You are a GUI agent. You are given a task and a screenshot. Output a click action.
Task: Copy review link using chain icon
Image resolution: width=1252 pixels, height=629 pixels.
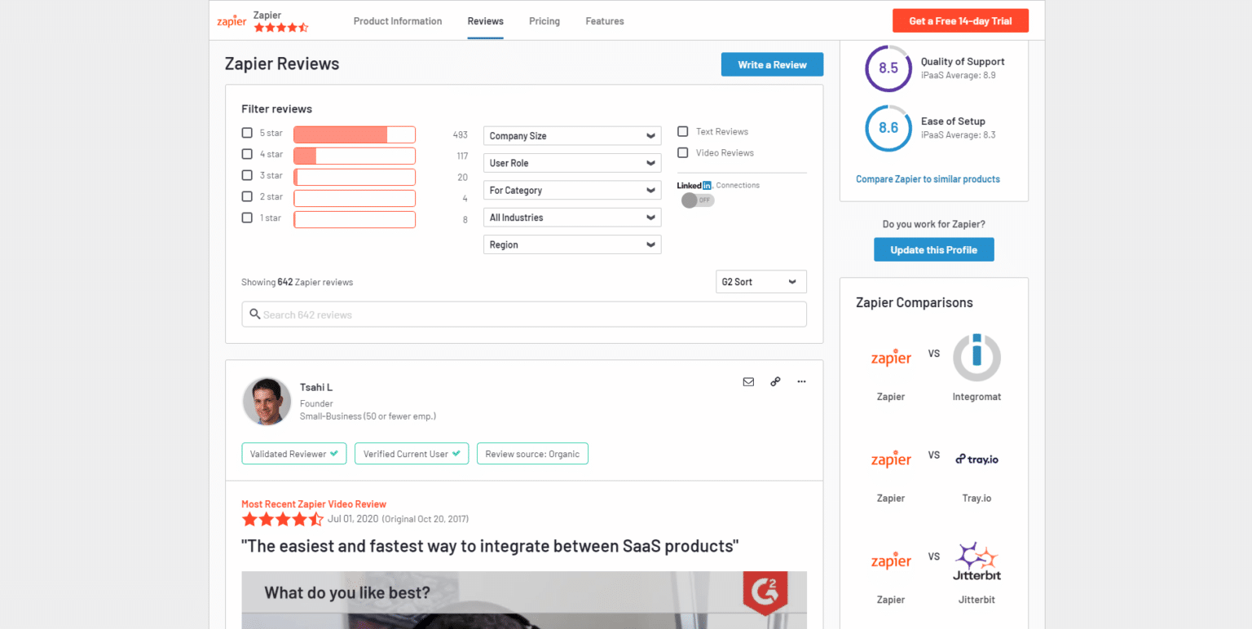pyautogui.click(x=775, y=381)
